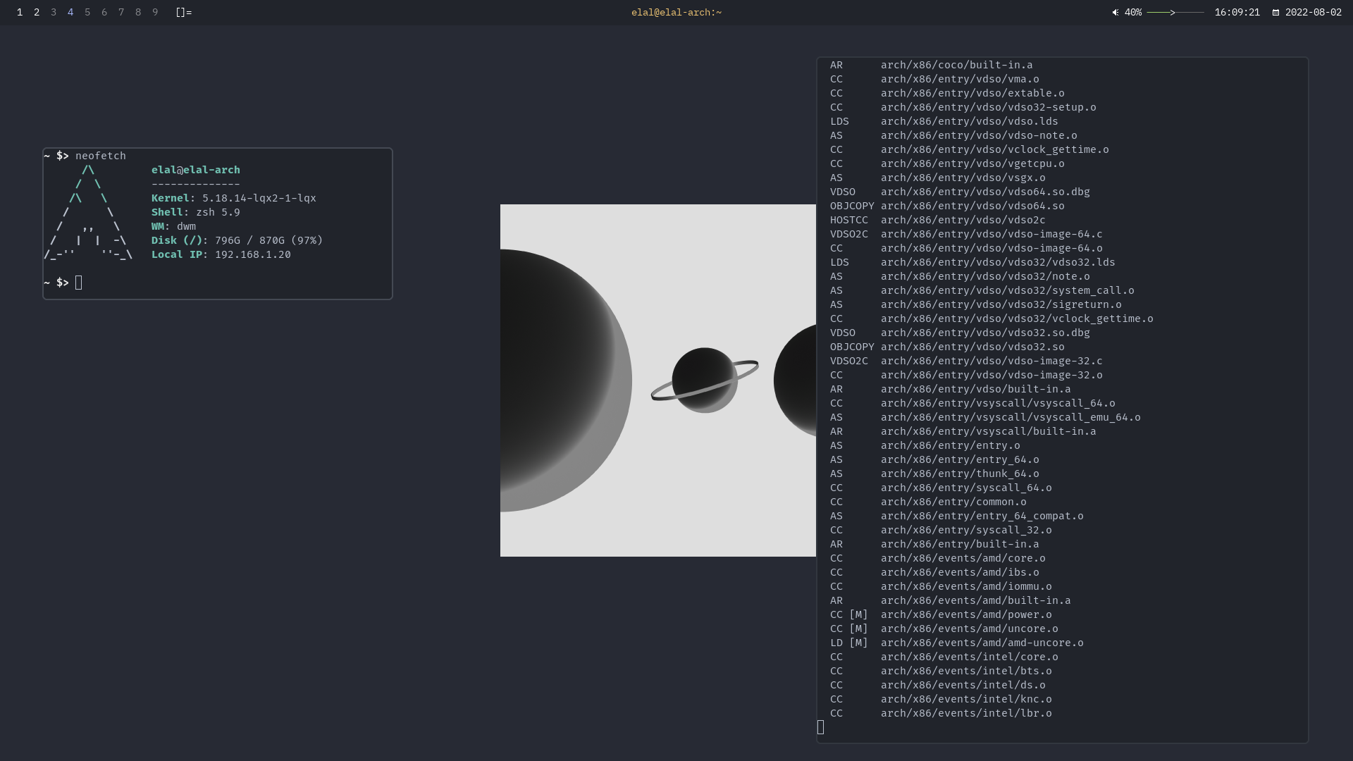Click arch/x86/entry/vdso/vdso-note.o line
The height and width of the screenshot is (761, 1353).
[953, 135]
